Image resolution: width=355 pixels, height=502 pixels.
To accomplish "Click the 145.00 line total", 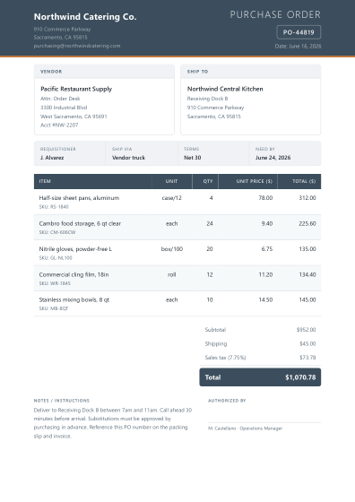I will coord(307,299).
